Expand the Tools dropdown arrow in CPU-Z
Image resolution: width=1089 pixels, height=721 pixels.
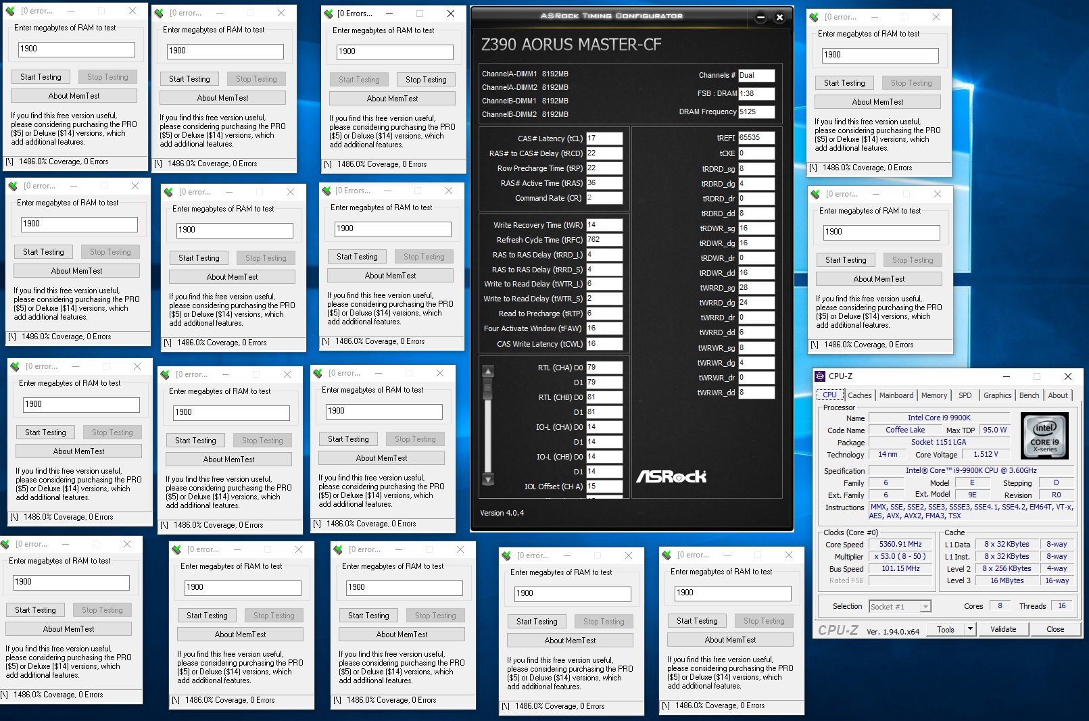click(x=970, y=629)
